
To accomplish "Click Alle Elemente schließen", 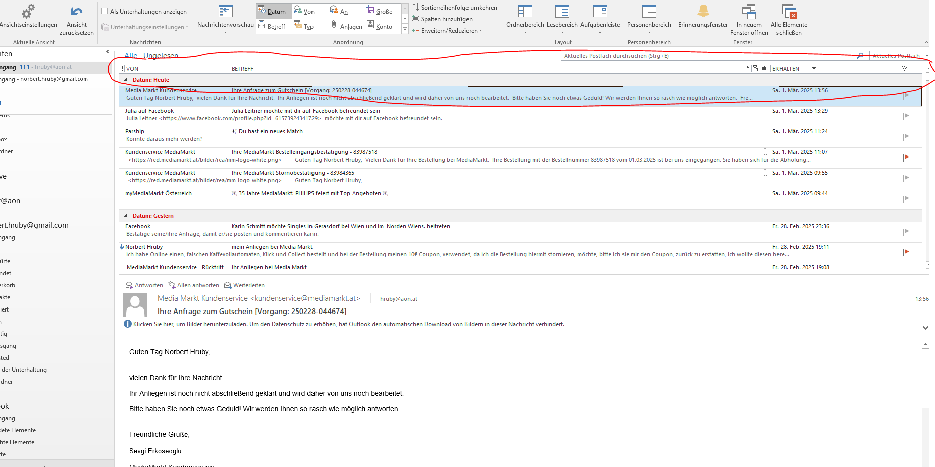I will pos(789,20).
